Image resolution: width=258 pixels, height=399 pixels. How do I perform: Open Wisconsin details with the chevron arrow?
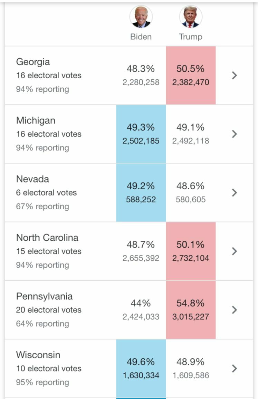pyautogui.click(x=235, y=369)
